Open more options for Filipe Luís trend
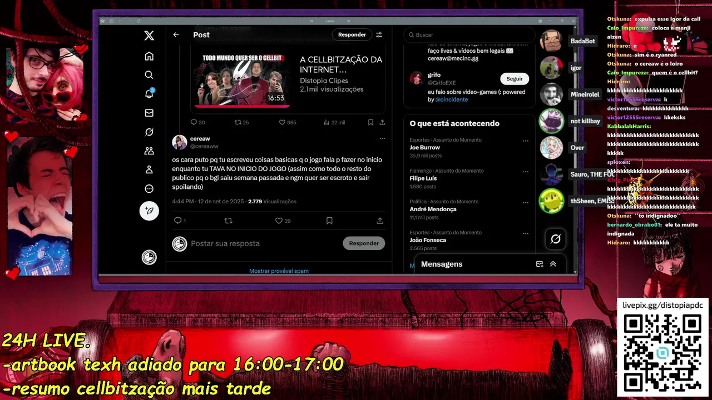 525,172
